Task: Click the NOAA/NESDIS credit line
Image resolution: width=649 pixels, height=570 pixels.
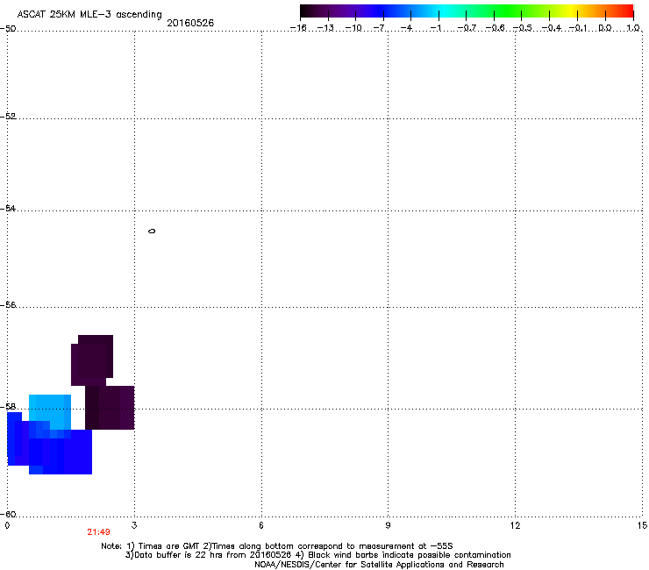Action: [379, 565]
